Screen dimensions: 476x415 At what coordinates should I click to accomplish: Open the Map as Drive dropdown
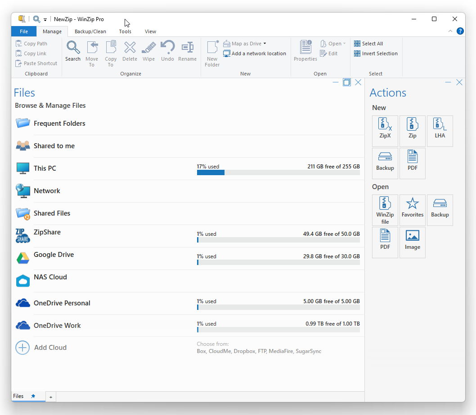264,43
